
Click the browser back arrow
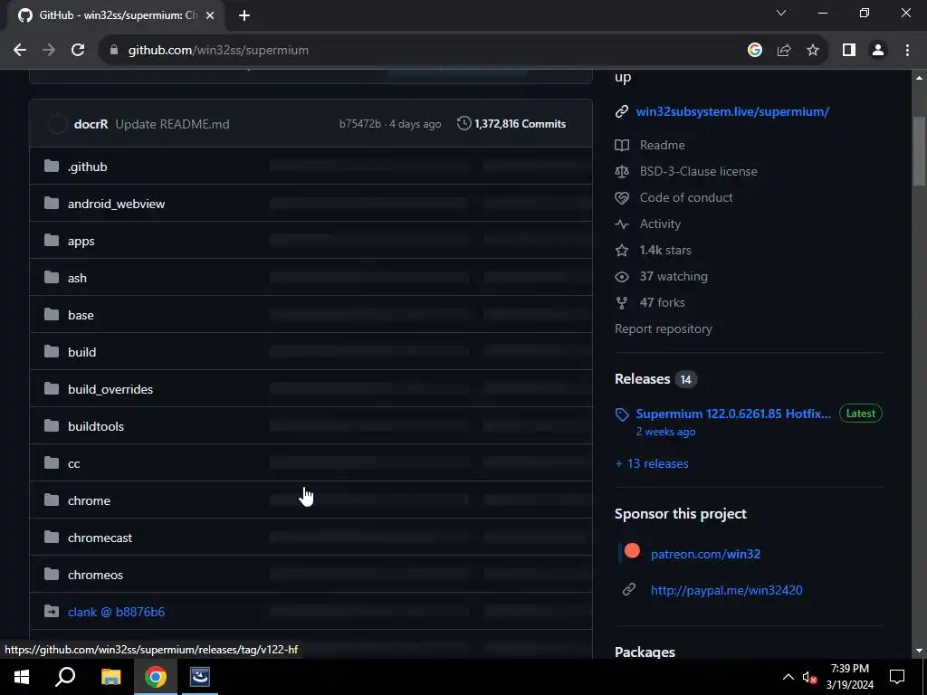[x=20, y=51]
